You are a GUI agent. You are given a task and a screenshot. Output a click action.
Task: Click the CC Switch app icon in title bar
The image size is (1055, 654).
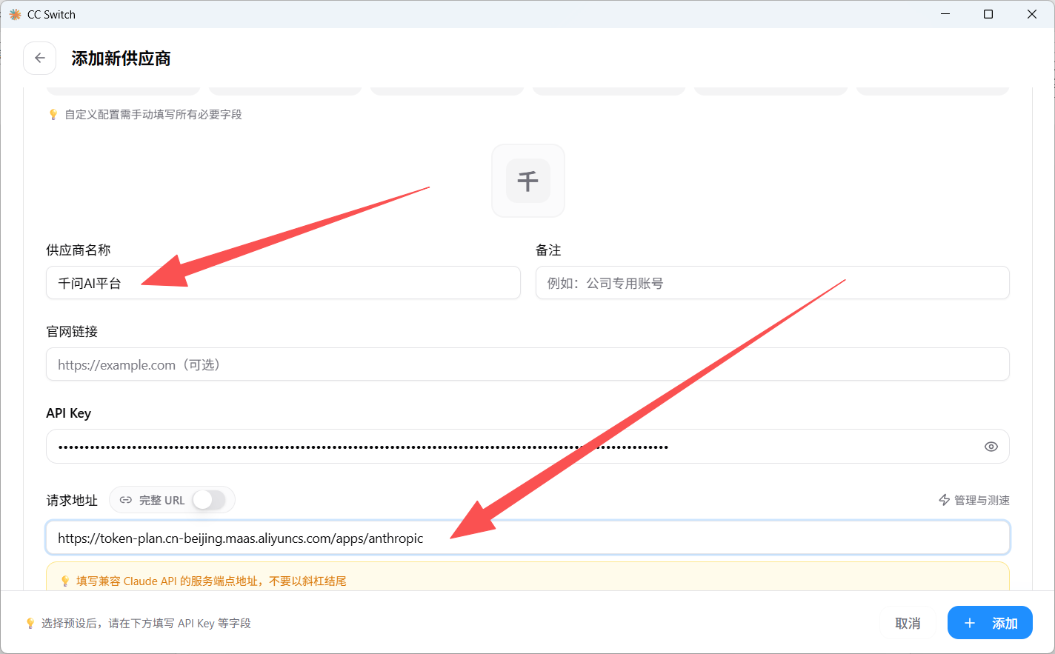(x=15, y=14)
